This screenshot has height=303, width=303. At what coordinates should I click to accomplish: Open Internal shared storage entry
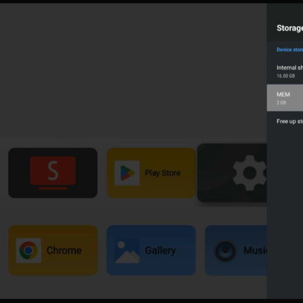tap(285, 71)
